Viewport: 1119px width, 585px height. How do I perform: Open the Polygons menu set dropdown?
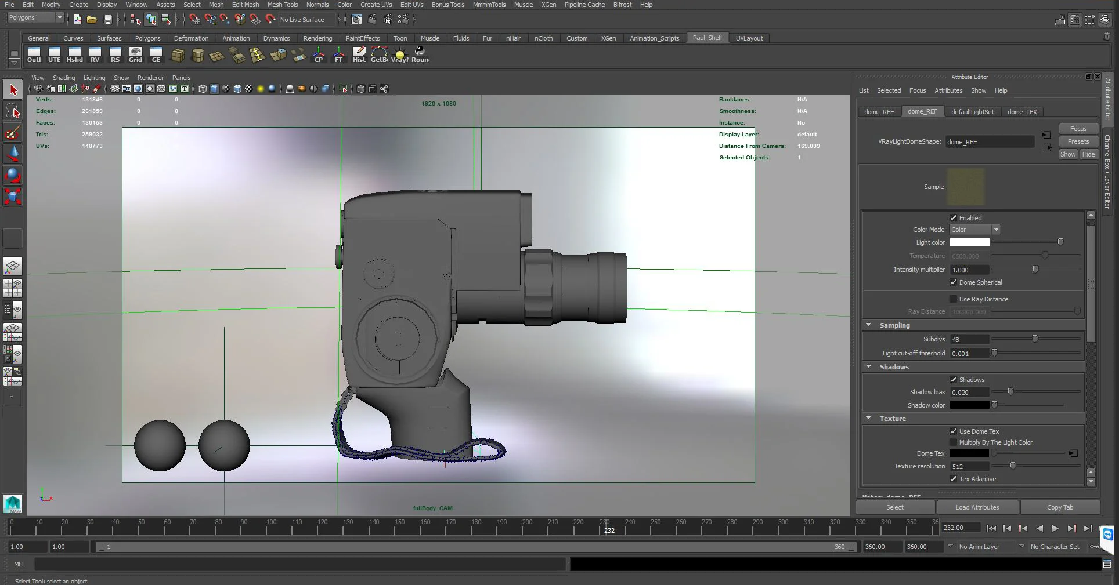click(35, 18)
